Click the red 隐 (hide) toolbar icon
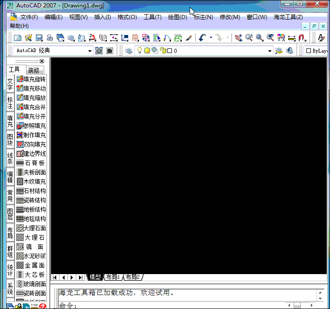Image resolution: width=330 pixels, height=309 pixels. coord(135,38)
